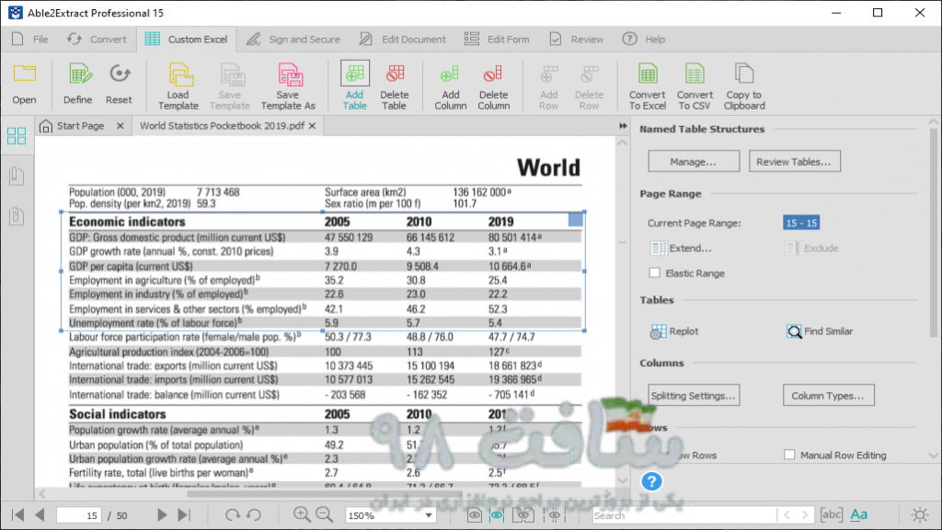Go to the previous search result
Screen dimensions: 942x530
(787, 515)
